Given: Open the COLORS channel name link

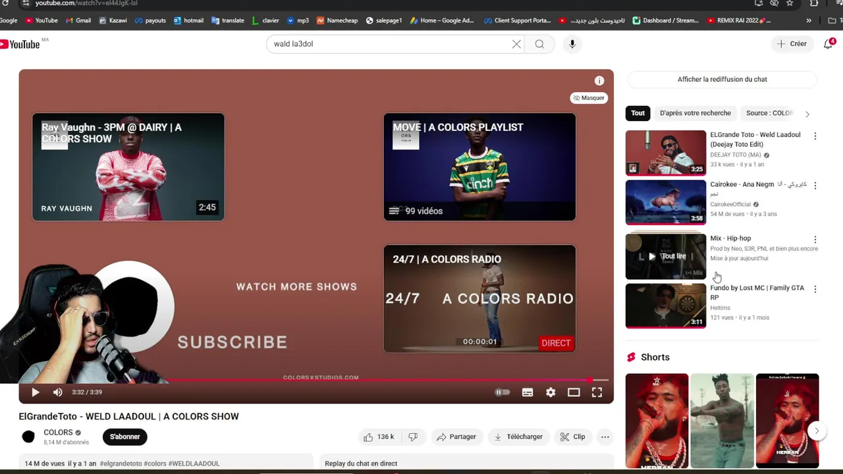Looking at the screenshot, I should click(x=58, y=433).
